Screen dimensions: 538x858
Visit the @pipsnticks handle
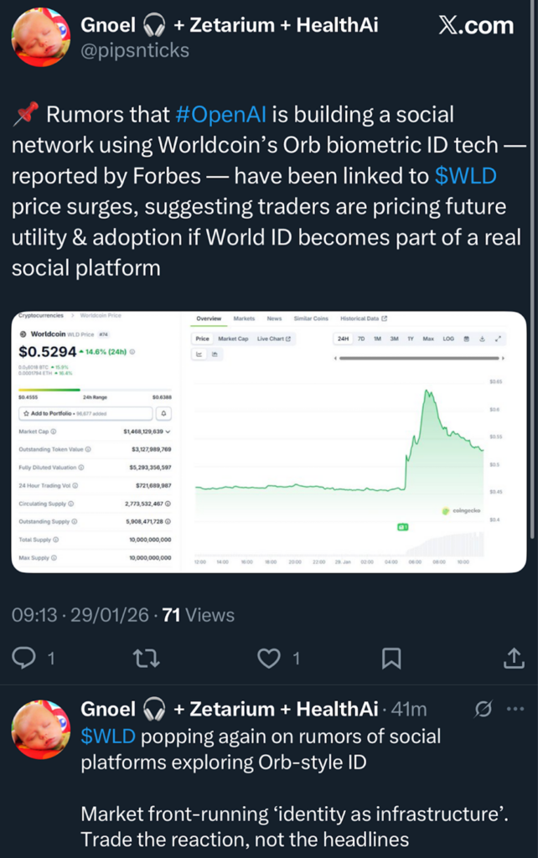(135, 50)
